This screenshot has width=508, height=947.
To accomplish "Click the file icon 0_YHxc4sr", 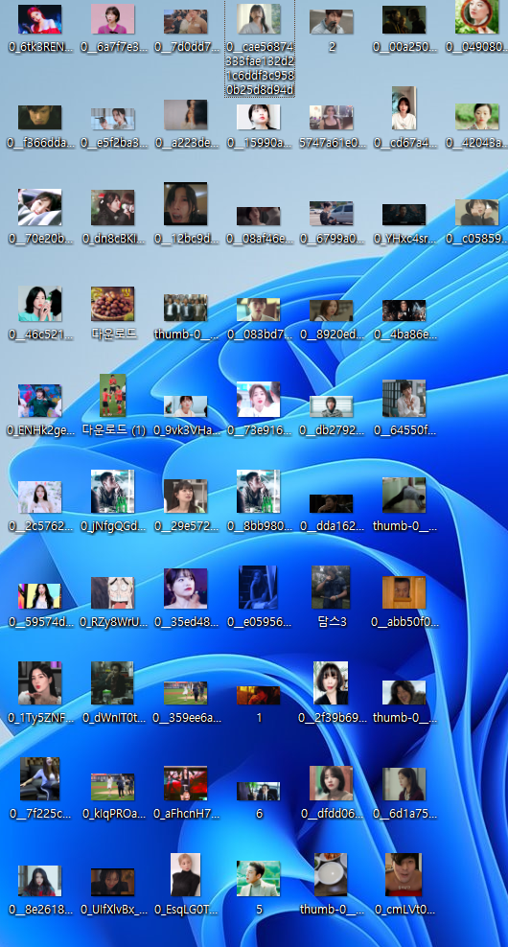I will click(404, 215).
